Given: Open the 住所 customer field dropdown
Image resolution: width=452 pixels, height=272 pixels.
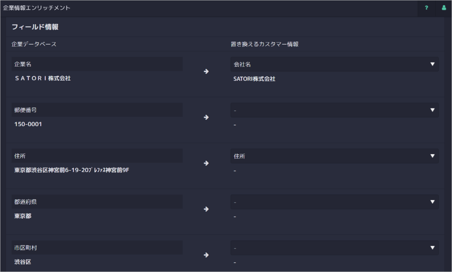Looking at the screenshot, I should [335, 156].
